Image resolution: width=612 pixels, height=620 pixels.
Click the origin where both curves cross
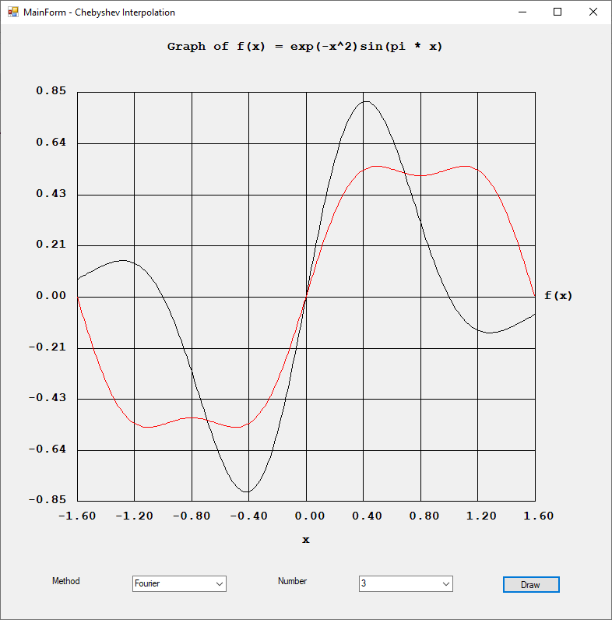306,297
